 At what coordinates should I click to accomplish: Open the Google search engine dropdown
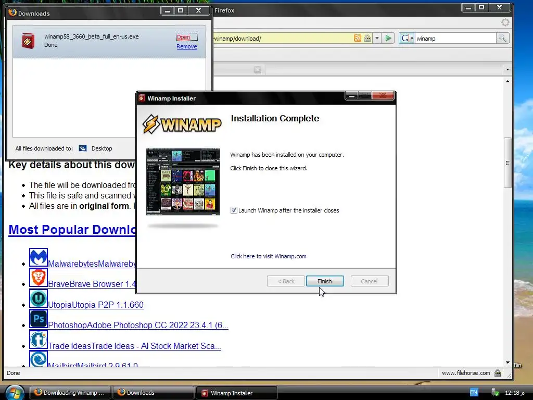[x=407, y=38]
